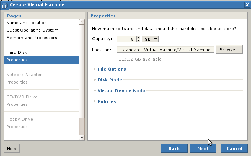
Task: Open the GB capacity unit dropdown
Action: pyautogui.click(x=156, y=39)
